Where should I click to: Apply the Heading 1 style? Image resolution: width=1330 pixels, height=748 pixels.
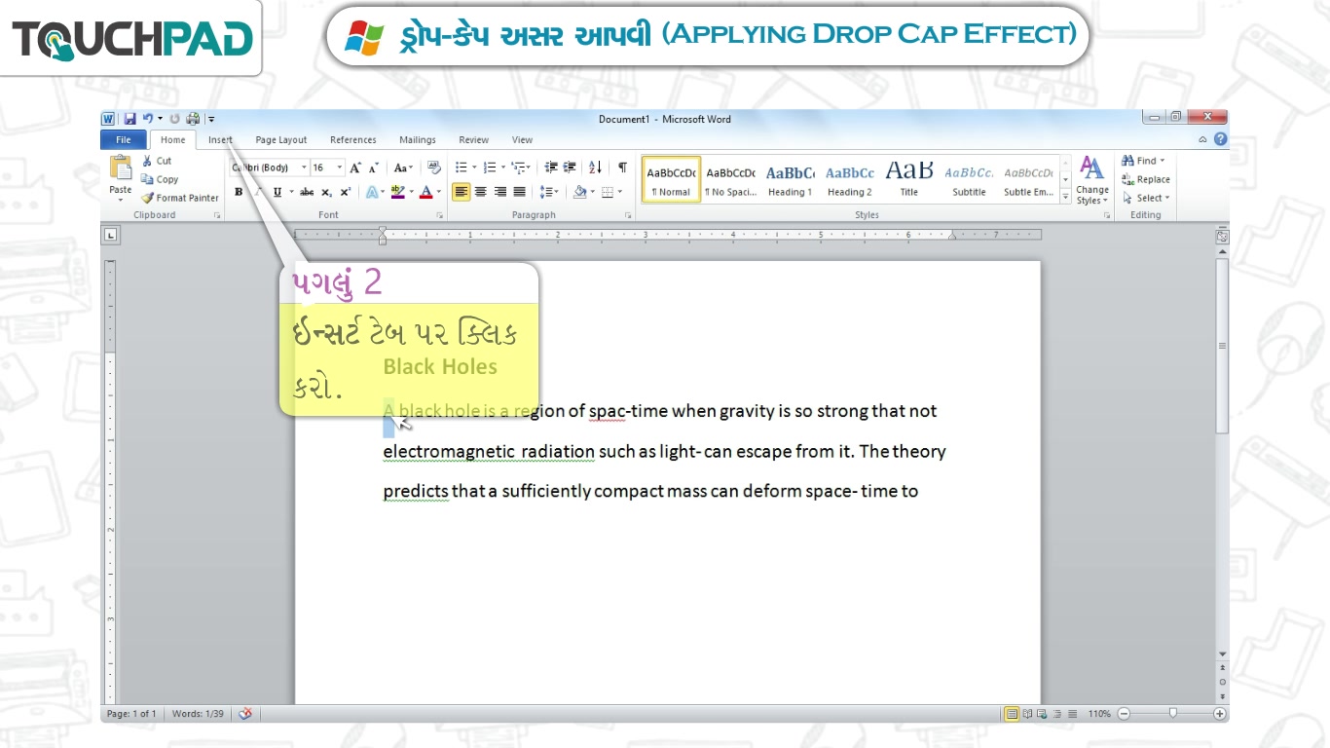pos(790,179)
